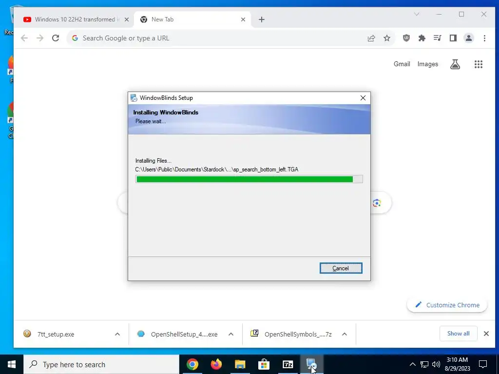Open Firefox from the taskbar
The height and width of the screenshot is (374, 499).
216,364
